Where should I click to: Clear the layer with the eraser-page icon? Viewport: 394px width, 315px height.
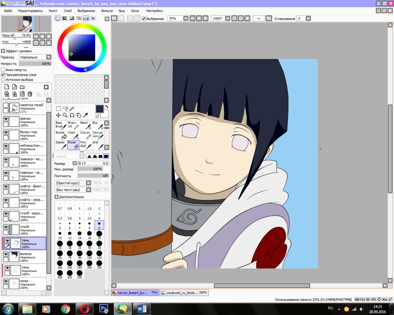coord(22,94)
